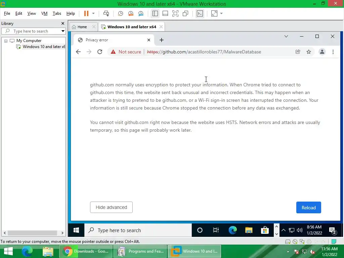Revert the virtual machine to snapshot
Viewport: 344px width, 258px height.
[131, 13]
